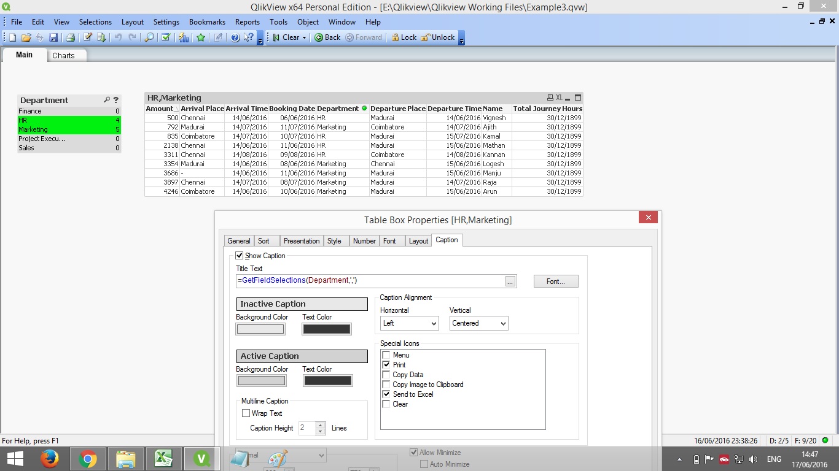Open Quick Chart wizard icon
This screenshot has height=471, width=839.
[184, 37]
